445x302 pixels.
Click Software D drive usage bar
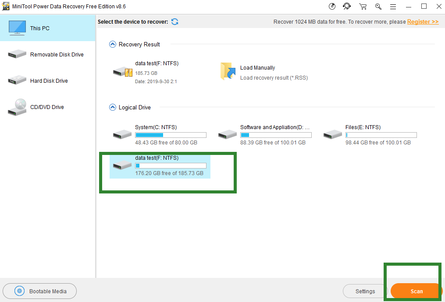point(276,135)
